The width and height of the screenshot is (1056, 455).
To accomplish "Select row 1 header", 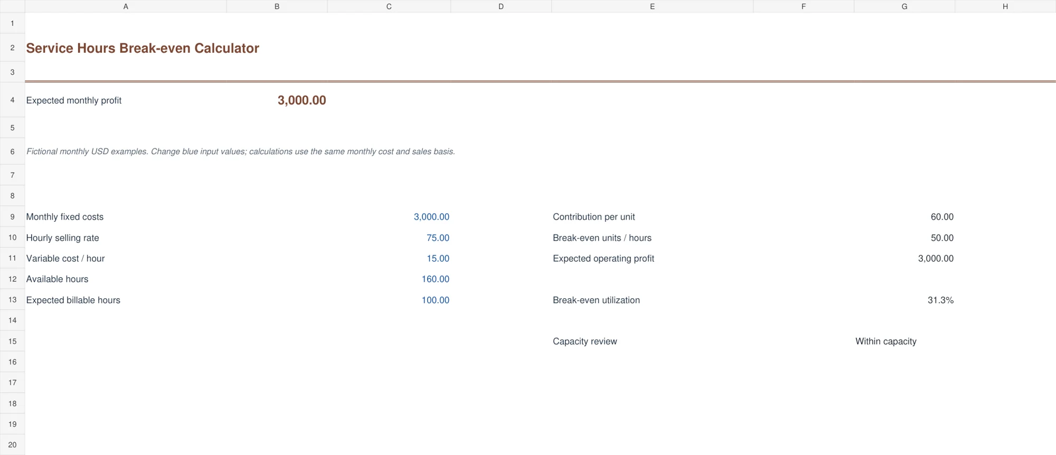I will point(12,23).
